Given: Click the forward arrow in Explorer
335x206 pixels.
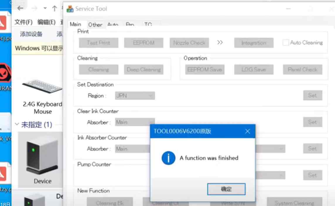Looking at the screenshot, I should 34,8.
